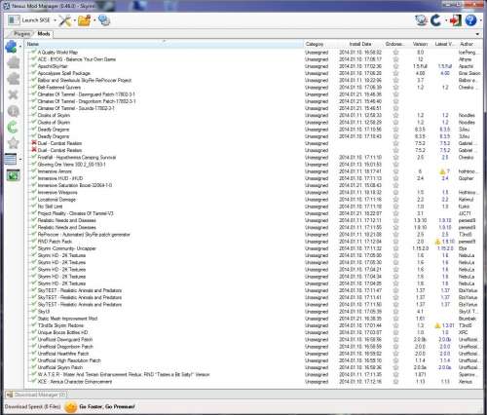
Task: Toggle endorsement star for Static Mesh Improvement Mod
Action: (x=395, y=319)
